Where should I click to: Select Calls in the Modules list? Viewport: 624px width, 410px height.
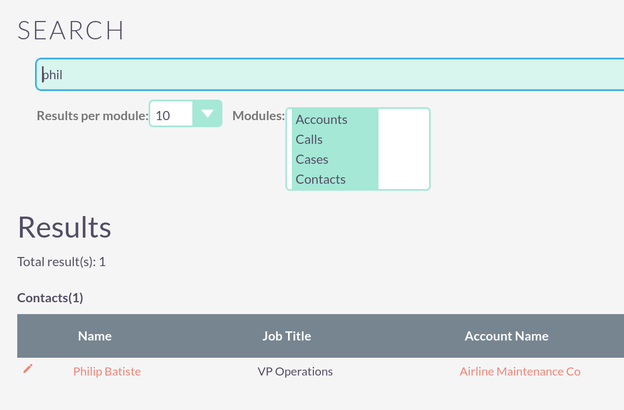(309, 140)
